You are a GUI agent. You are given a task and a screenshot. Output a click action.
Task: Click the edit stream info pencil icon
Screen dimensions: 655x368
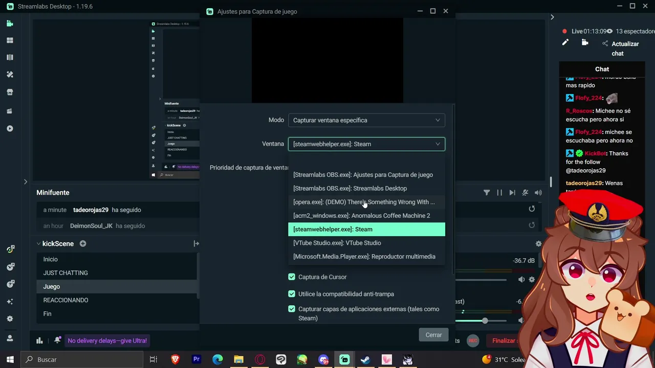click(x=565, y=42)
